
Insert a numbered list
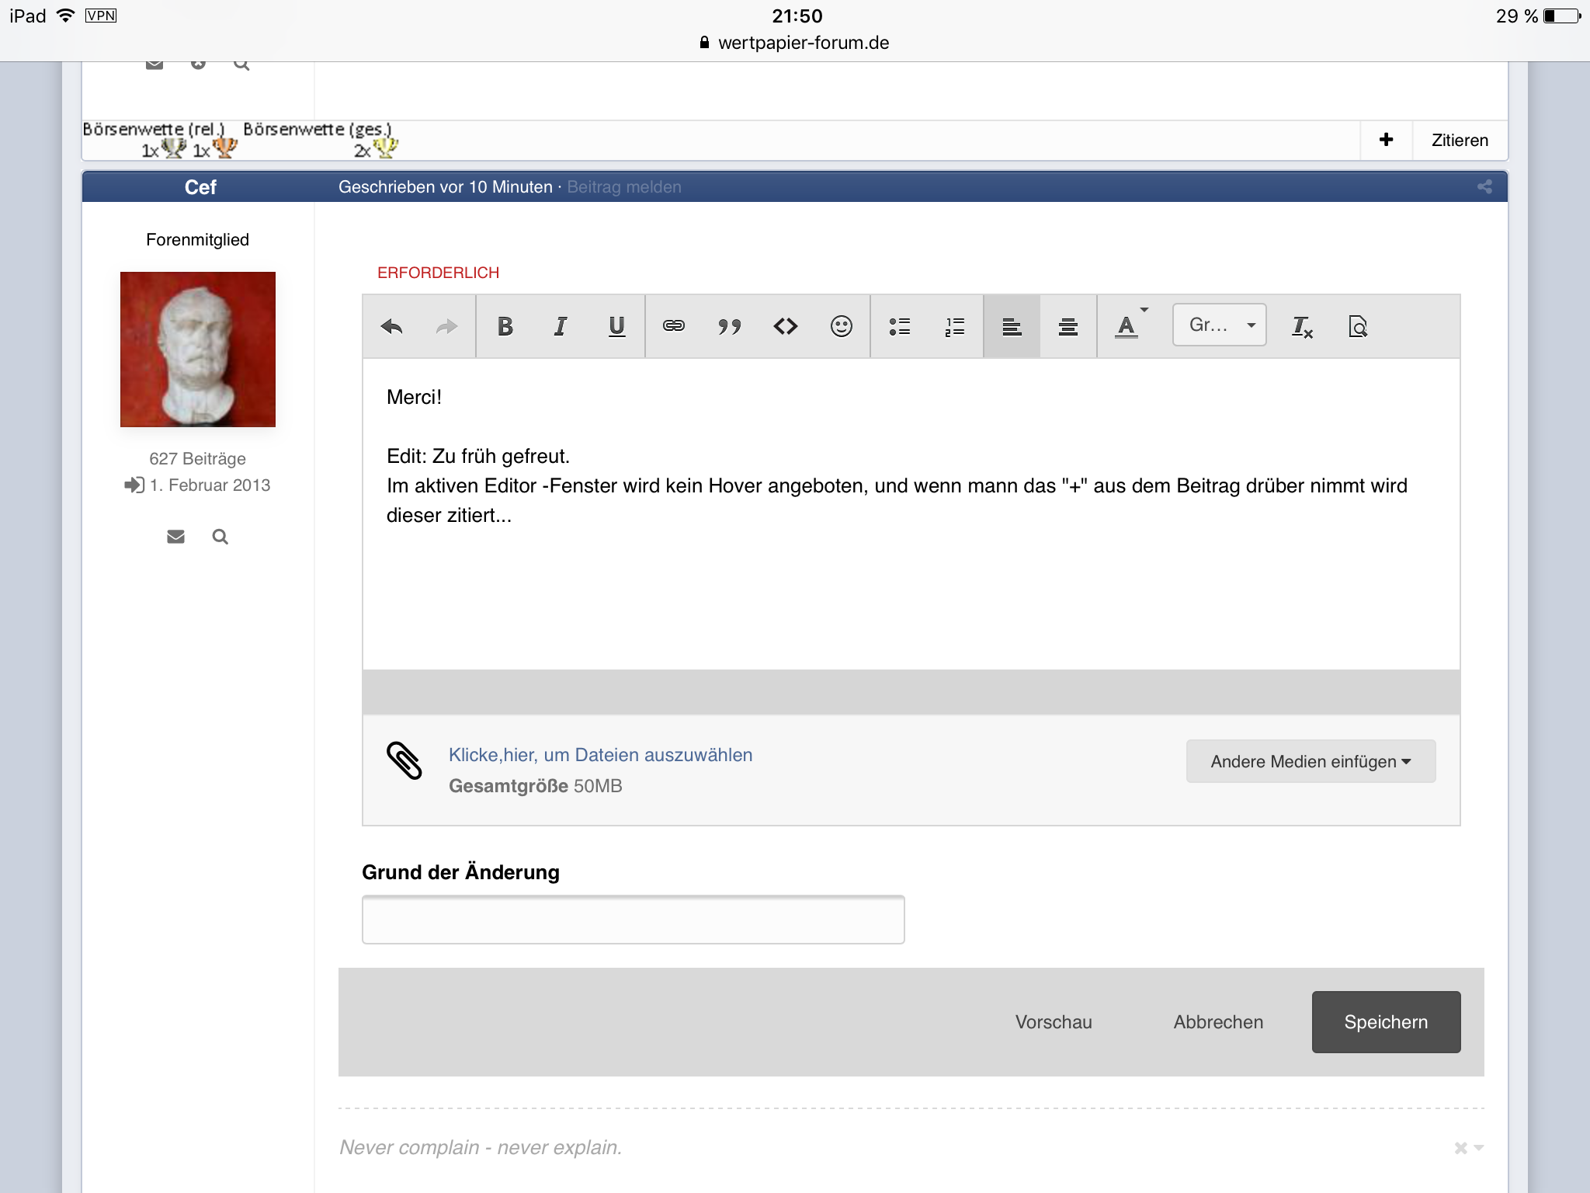click(x=955, y=327)
